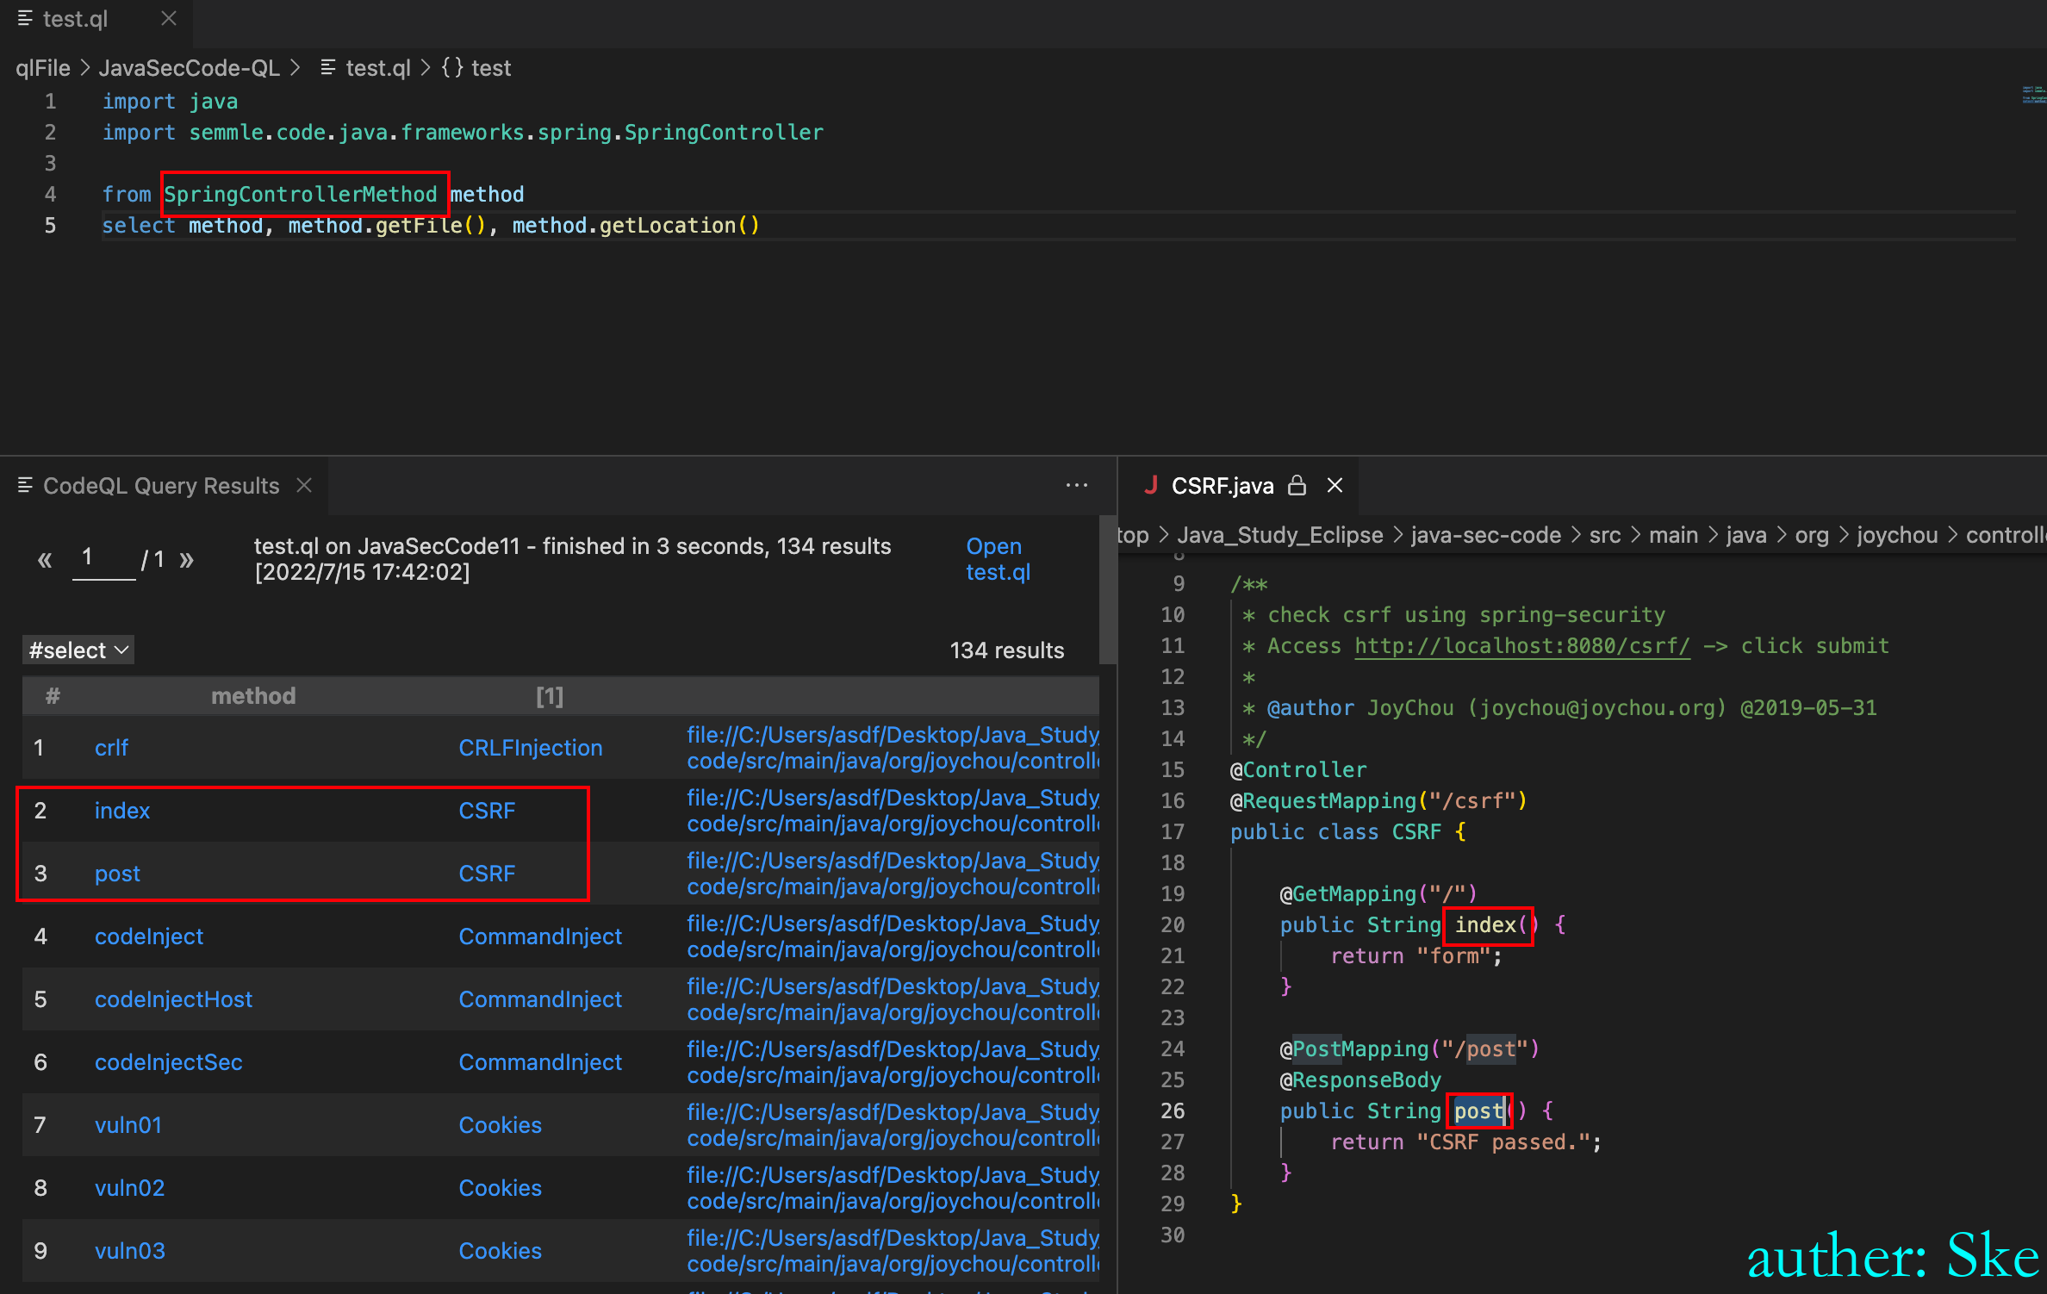Open the results panel more actions menu
The height and width of the screenshot is (1294, 2047).
pos(1076,486)
